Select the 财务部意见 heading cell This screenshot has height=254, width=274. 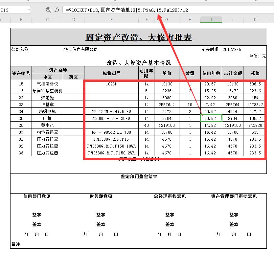point(101,196)
